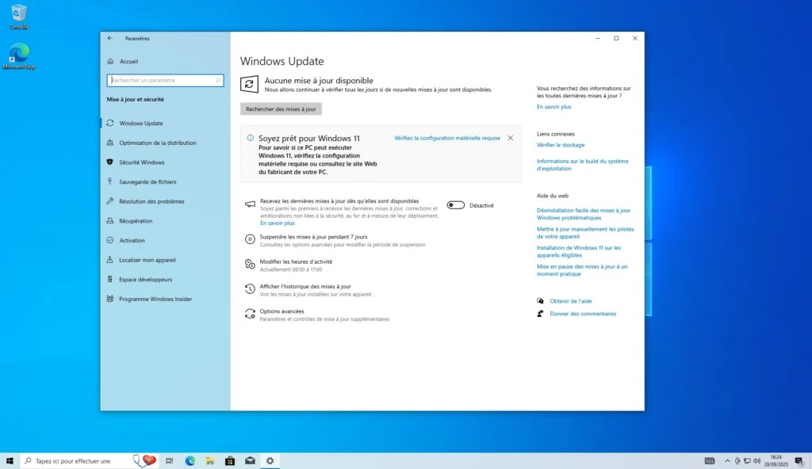
Task: Open File Explorer from the taskbar
Action: (x=209, y=461)
